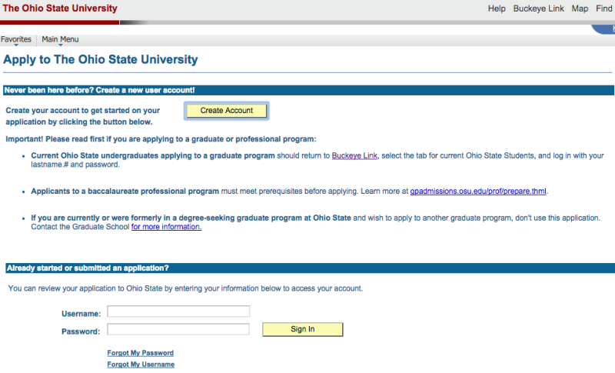Click the 'Username:' label

(81, 314)
